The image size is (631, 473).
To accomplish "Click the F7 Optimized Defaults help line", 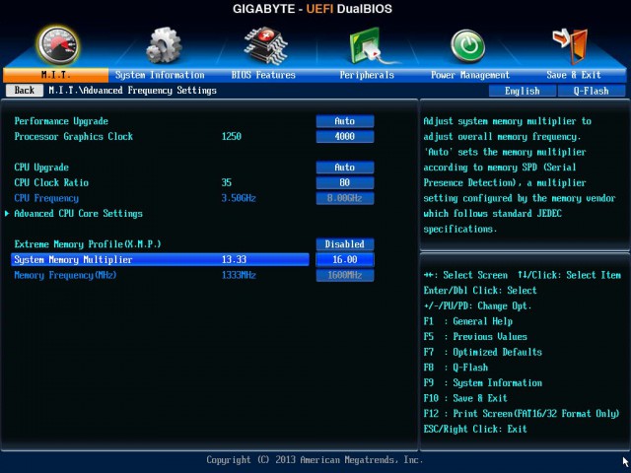I will tap(482, 353).
